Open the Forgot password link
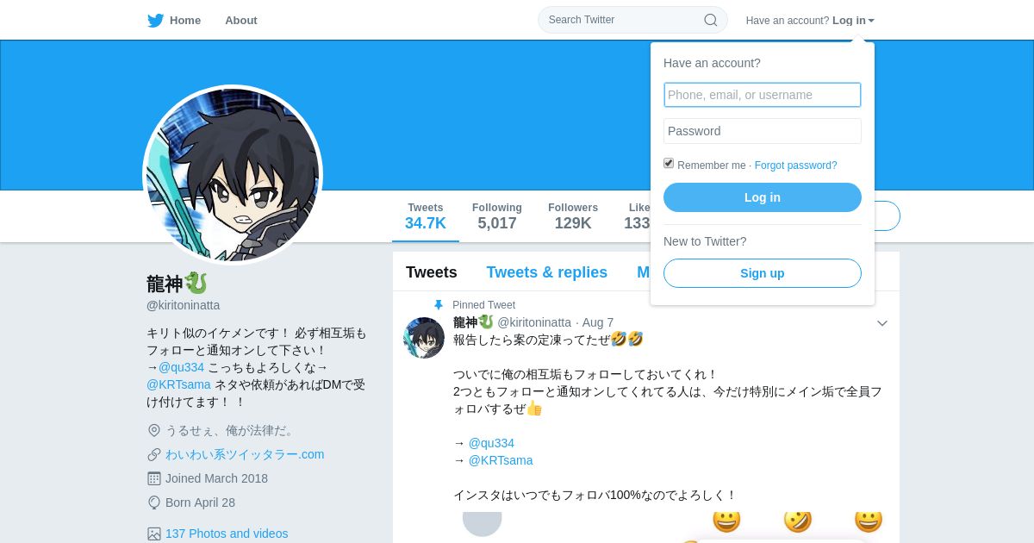1034x543 pixels. 795,165
